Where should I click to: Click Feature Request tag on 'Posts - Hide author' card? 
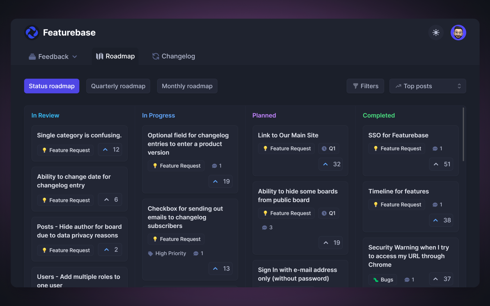pyautogui.click(x=66, y=250)
